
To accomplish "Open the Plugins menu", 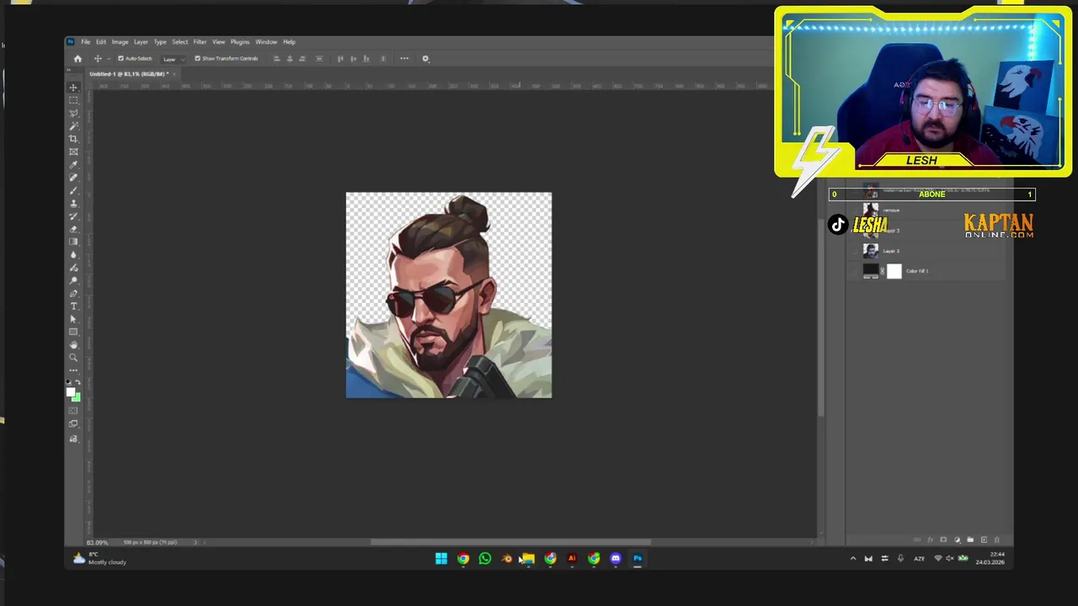I will coord(240,41).
